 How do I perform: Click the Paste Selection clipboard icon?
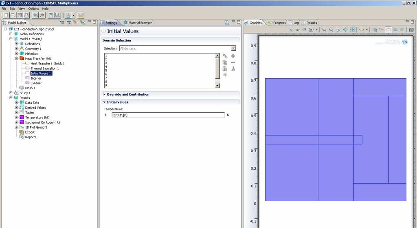point(225,69)
